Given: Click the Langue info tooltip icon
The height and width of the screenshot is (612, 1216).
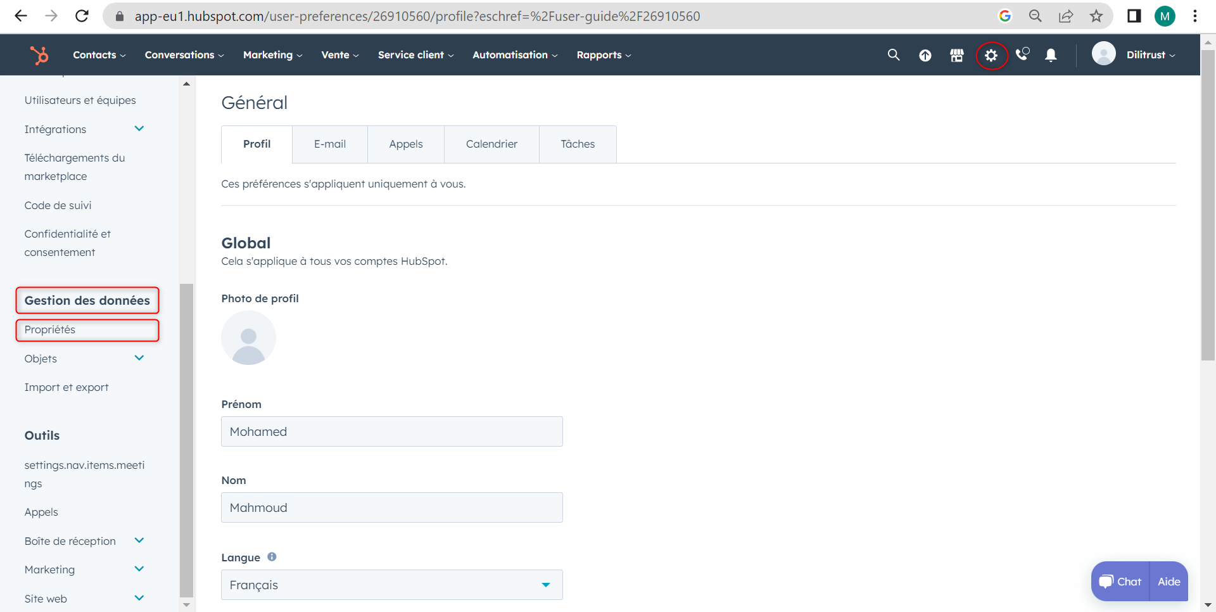Looking at the screenshot, I should pyautogui.click(x=272, y=557).
